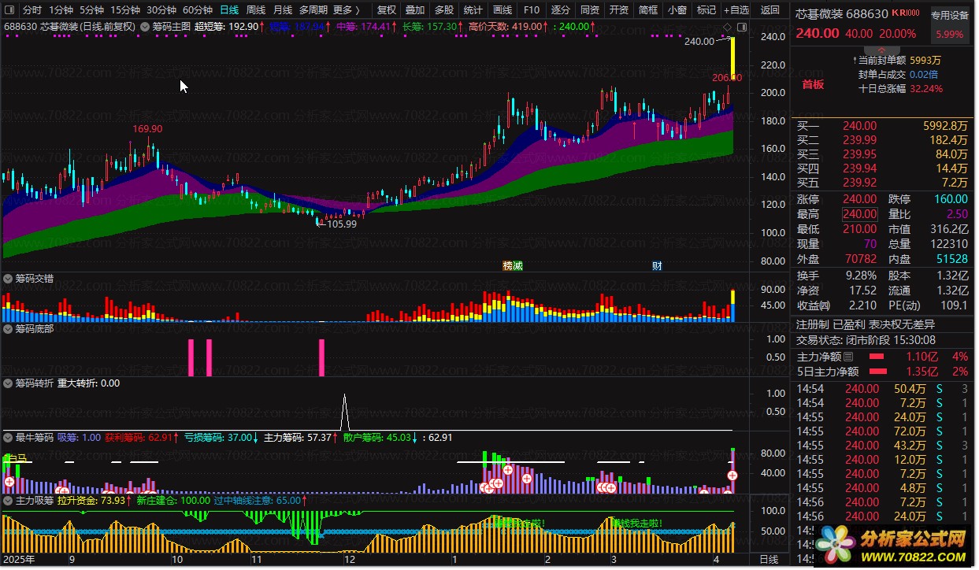Image resolution: width=979 pixels, height=570 pixels.
Task: Click the 主力净额 detail icon
Action: [x=848, y=357]
